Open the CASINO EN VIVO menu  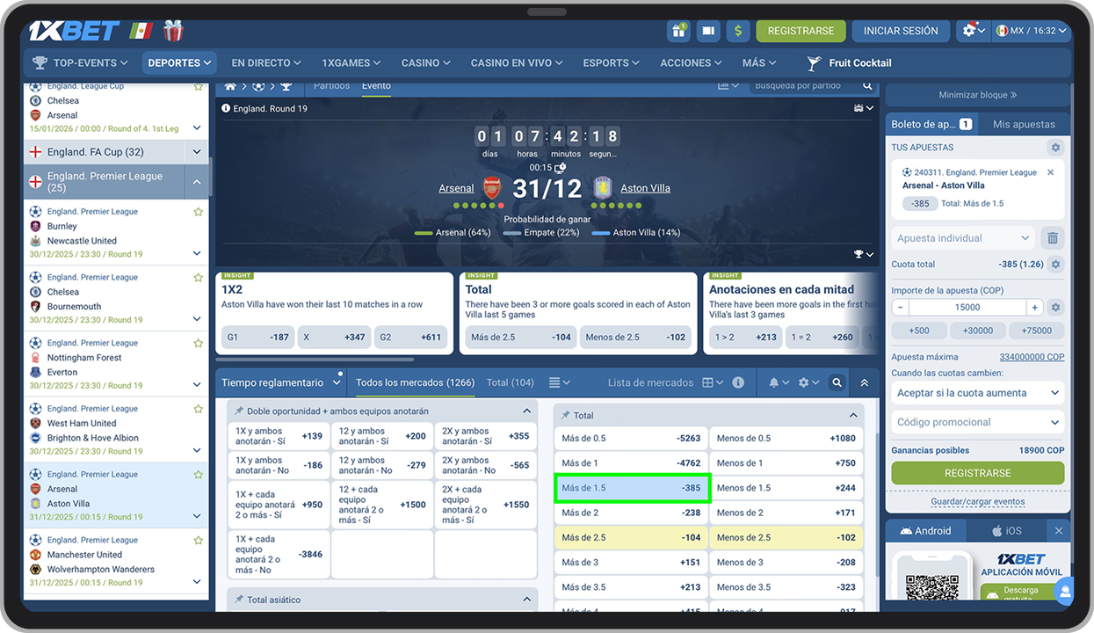pyautogui.click(x=518, y=63)
